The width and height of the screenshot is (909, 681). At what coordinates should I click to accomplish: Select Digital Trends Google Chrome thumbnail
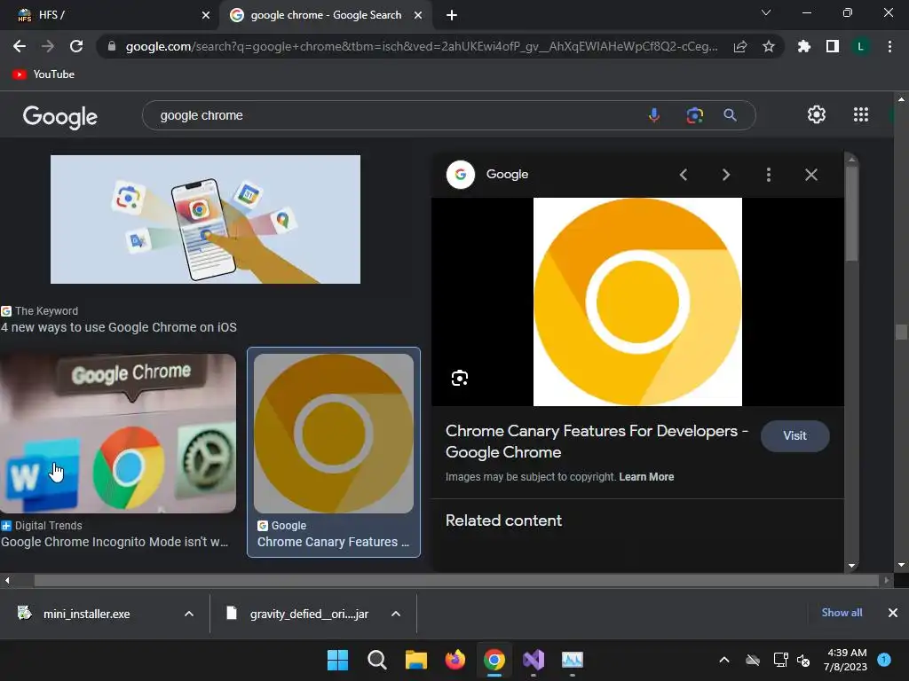118,434
